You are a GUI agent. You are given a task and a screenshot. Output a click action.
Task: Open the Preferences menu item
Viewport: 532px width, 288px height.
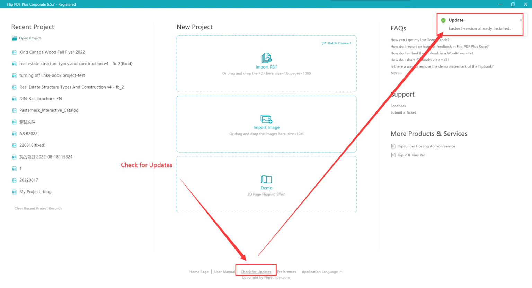(286, 272)
